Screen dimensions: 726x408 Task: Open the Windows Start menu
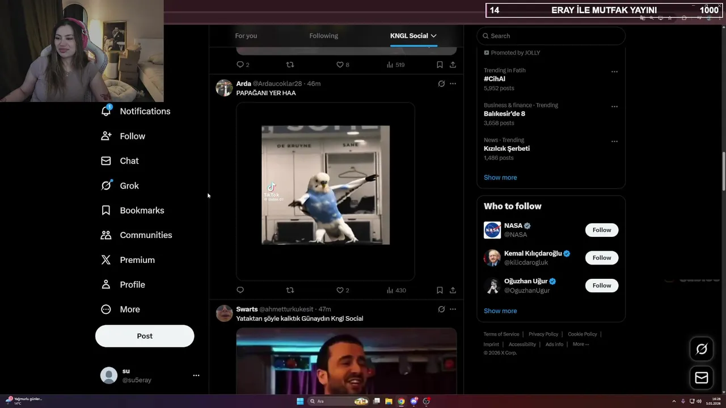300,401
